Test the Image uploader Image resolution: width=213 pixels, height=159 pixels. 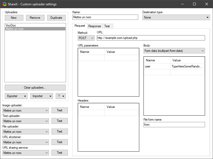click(x=60, y=110)
